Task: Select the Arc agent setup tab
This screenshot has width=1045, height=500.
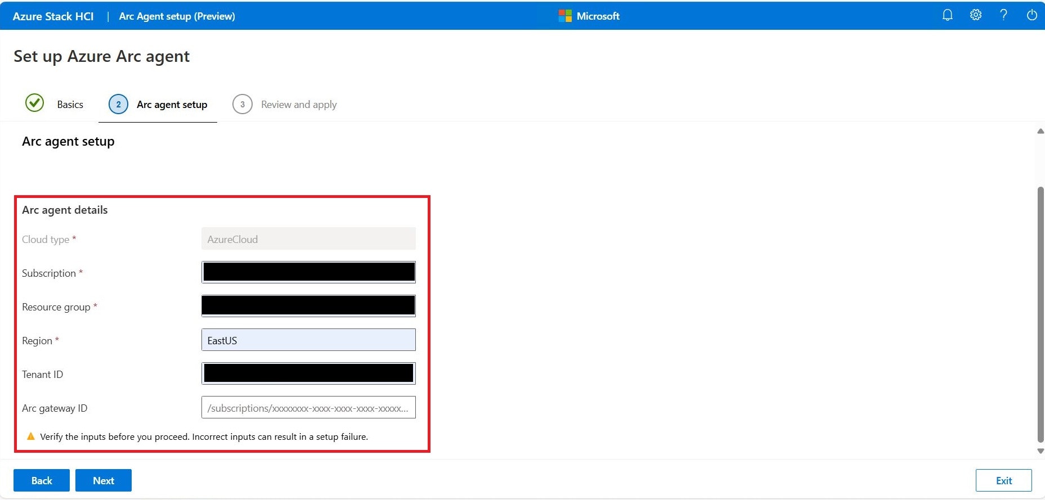Action: tap(158, 105)
